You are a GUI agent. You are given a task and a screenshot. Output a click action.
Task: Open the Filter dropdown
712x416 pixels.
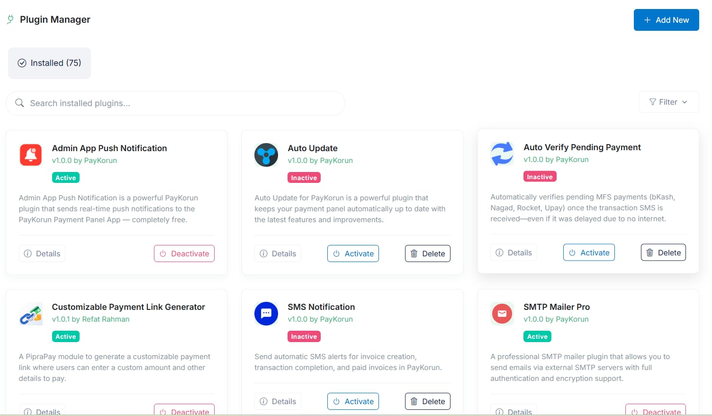click(x=668, y=102)
